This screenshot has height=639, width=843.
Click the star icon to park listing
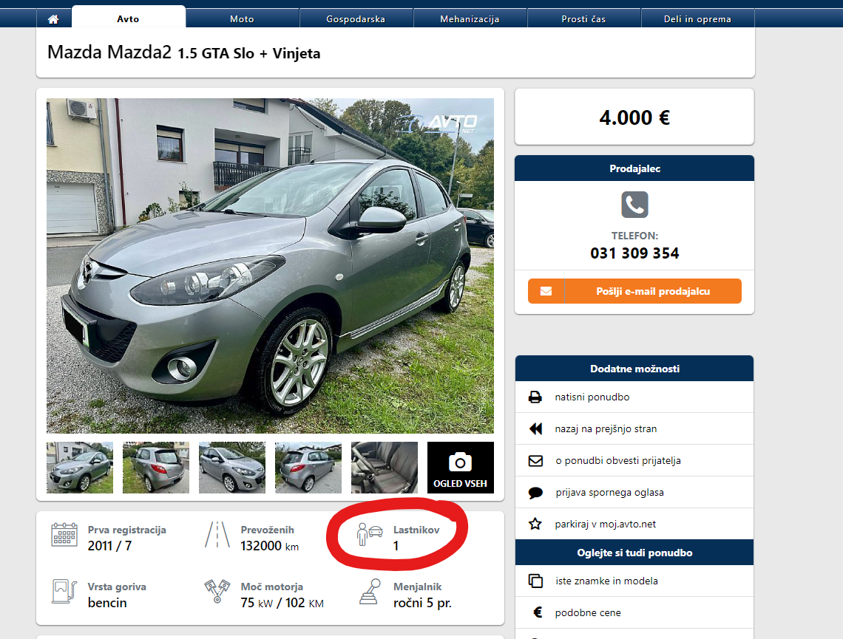[x=535, y=524]
